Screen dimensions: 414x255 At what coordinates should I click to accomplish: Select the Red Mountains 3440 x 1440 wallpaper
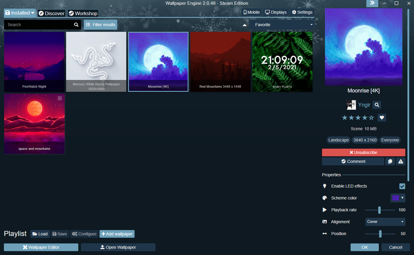tap(220, 62)
